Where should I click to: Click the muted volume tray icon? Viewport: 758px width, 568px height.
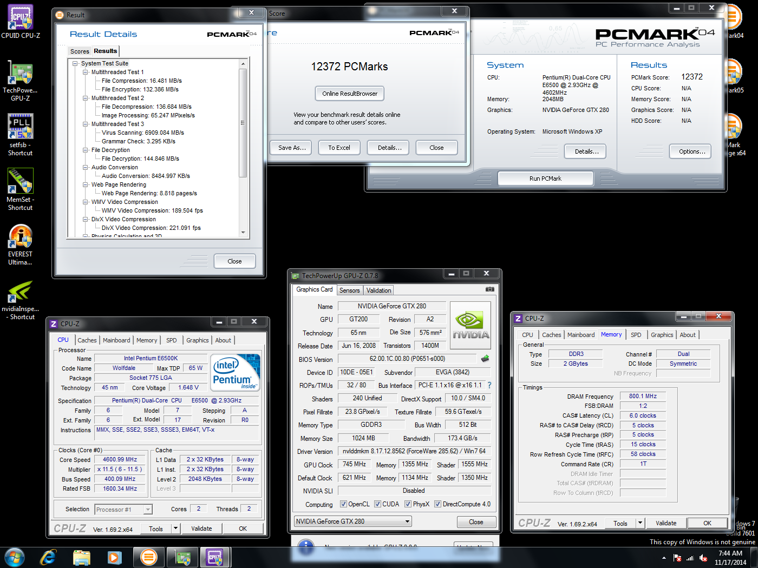pyautogui.click(x=703, y=558)
